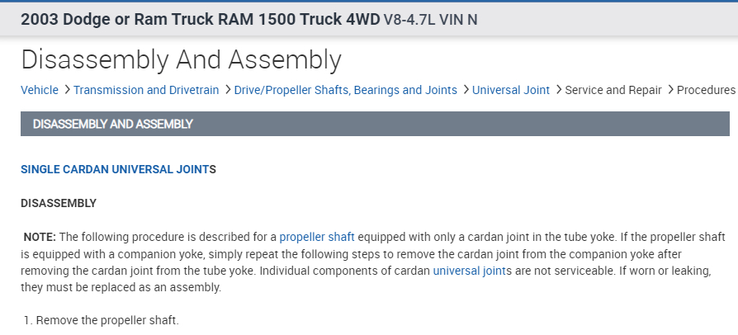738x335 pixels.
Task: Select the Procedures breadcrumb item
Action: [x=705, y=90]
